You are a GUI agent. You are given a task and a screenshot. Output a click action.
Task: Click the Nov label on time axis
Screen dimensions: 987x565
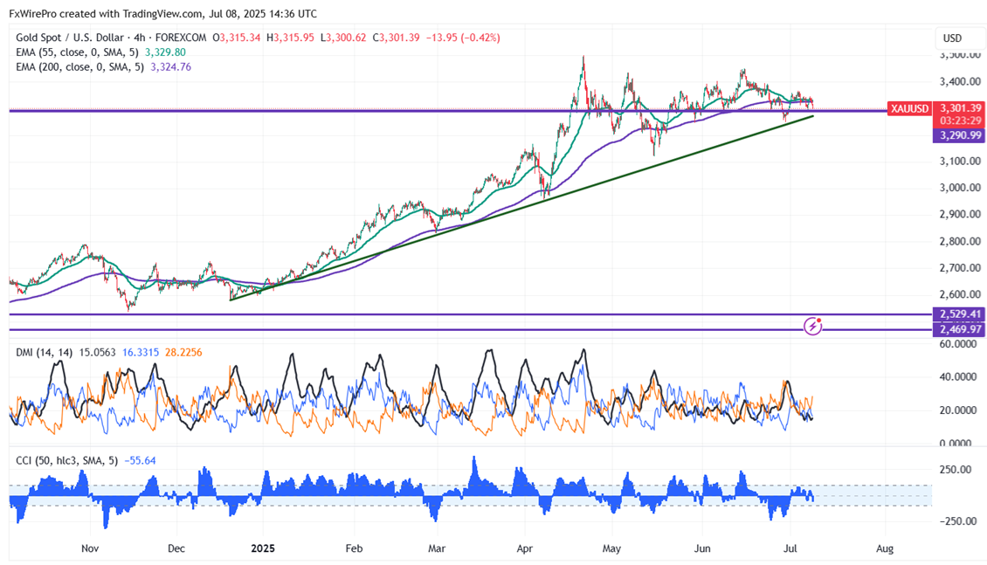pos(90,548)
